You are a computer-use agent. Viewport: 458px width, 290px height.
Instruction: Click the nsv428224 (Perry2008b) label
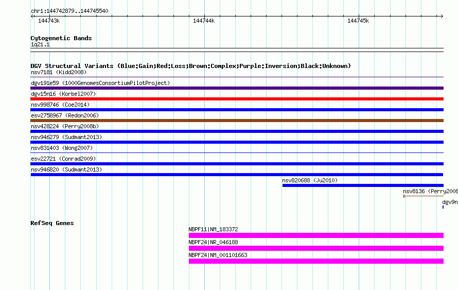(x=65, y=126)
